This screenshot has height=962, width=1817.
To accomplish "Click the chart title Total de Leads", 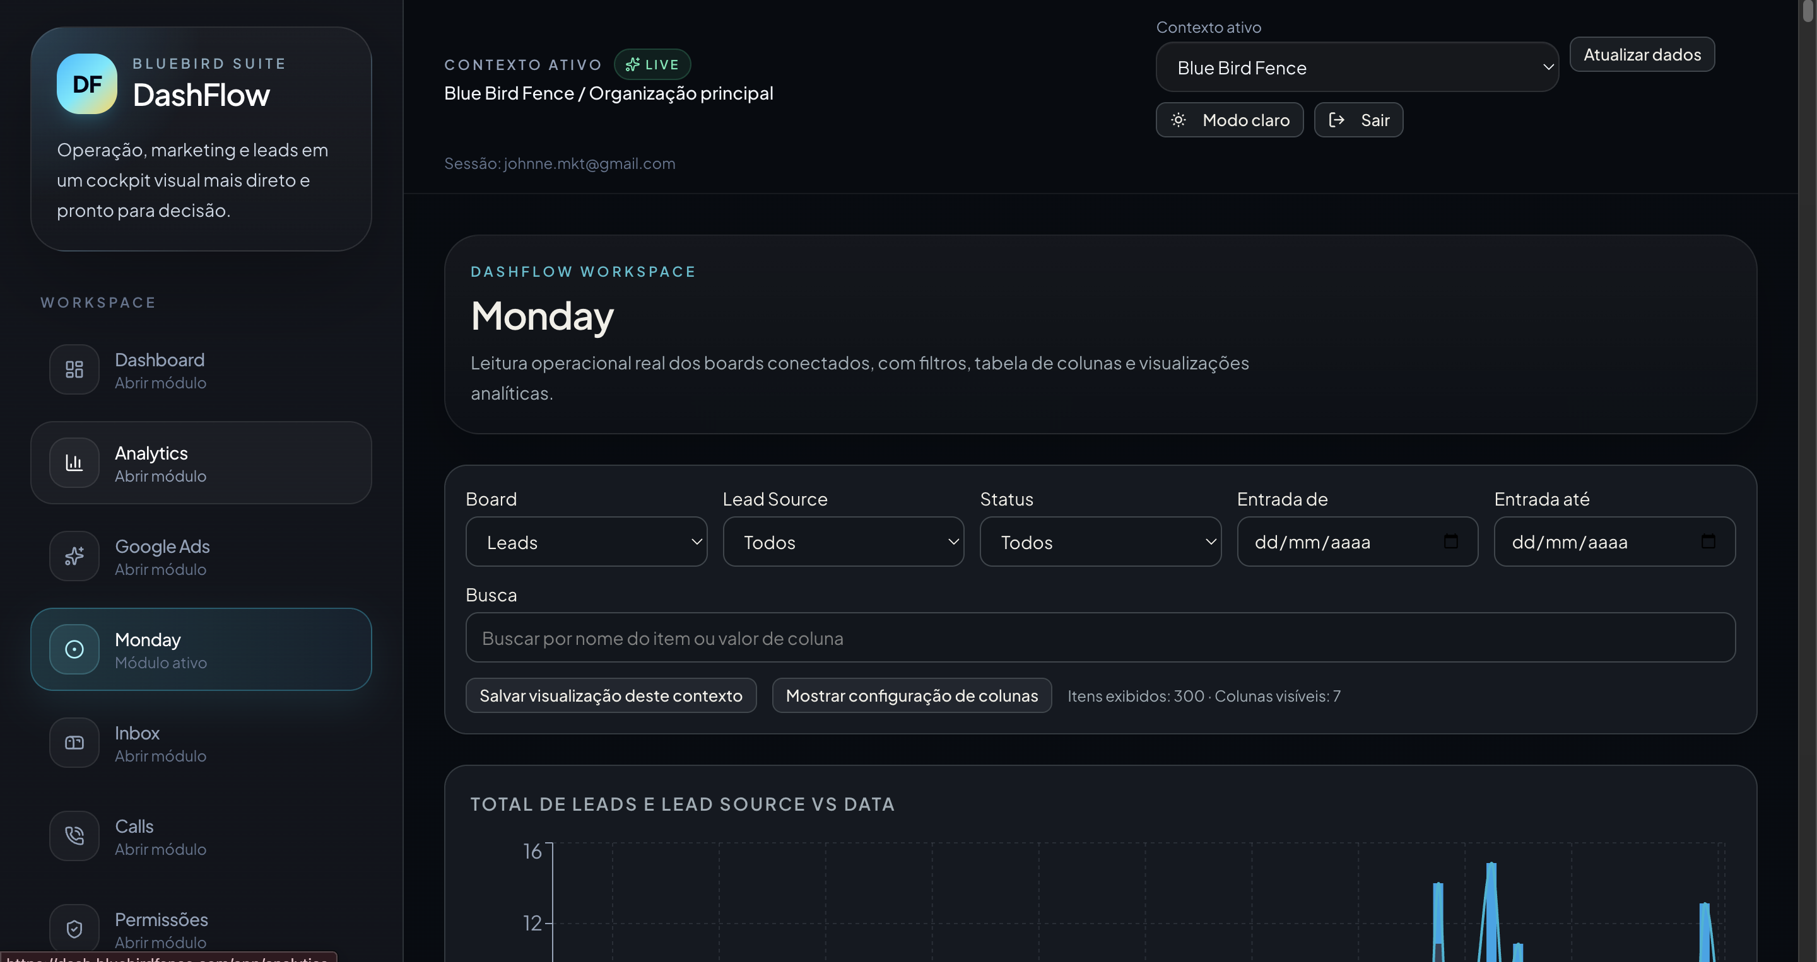I will click(x=682, y=804).
